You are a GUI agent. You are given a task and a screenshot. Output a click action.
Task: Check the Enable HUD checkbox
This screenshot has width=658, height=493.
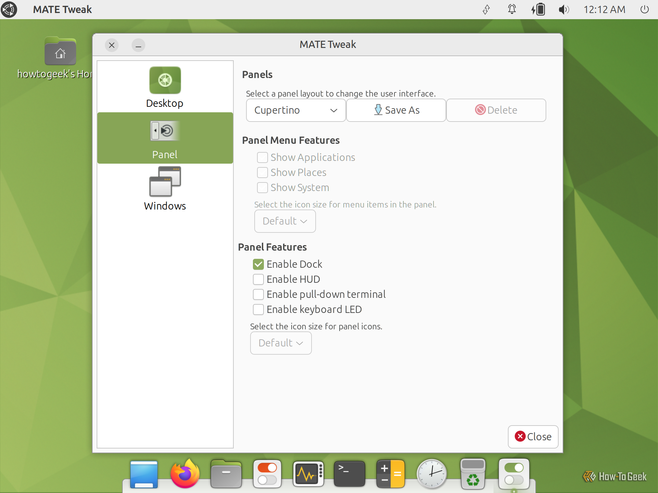point(258,279)
